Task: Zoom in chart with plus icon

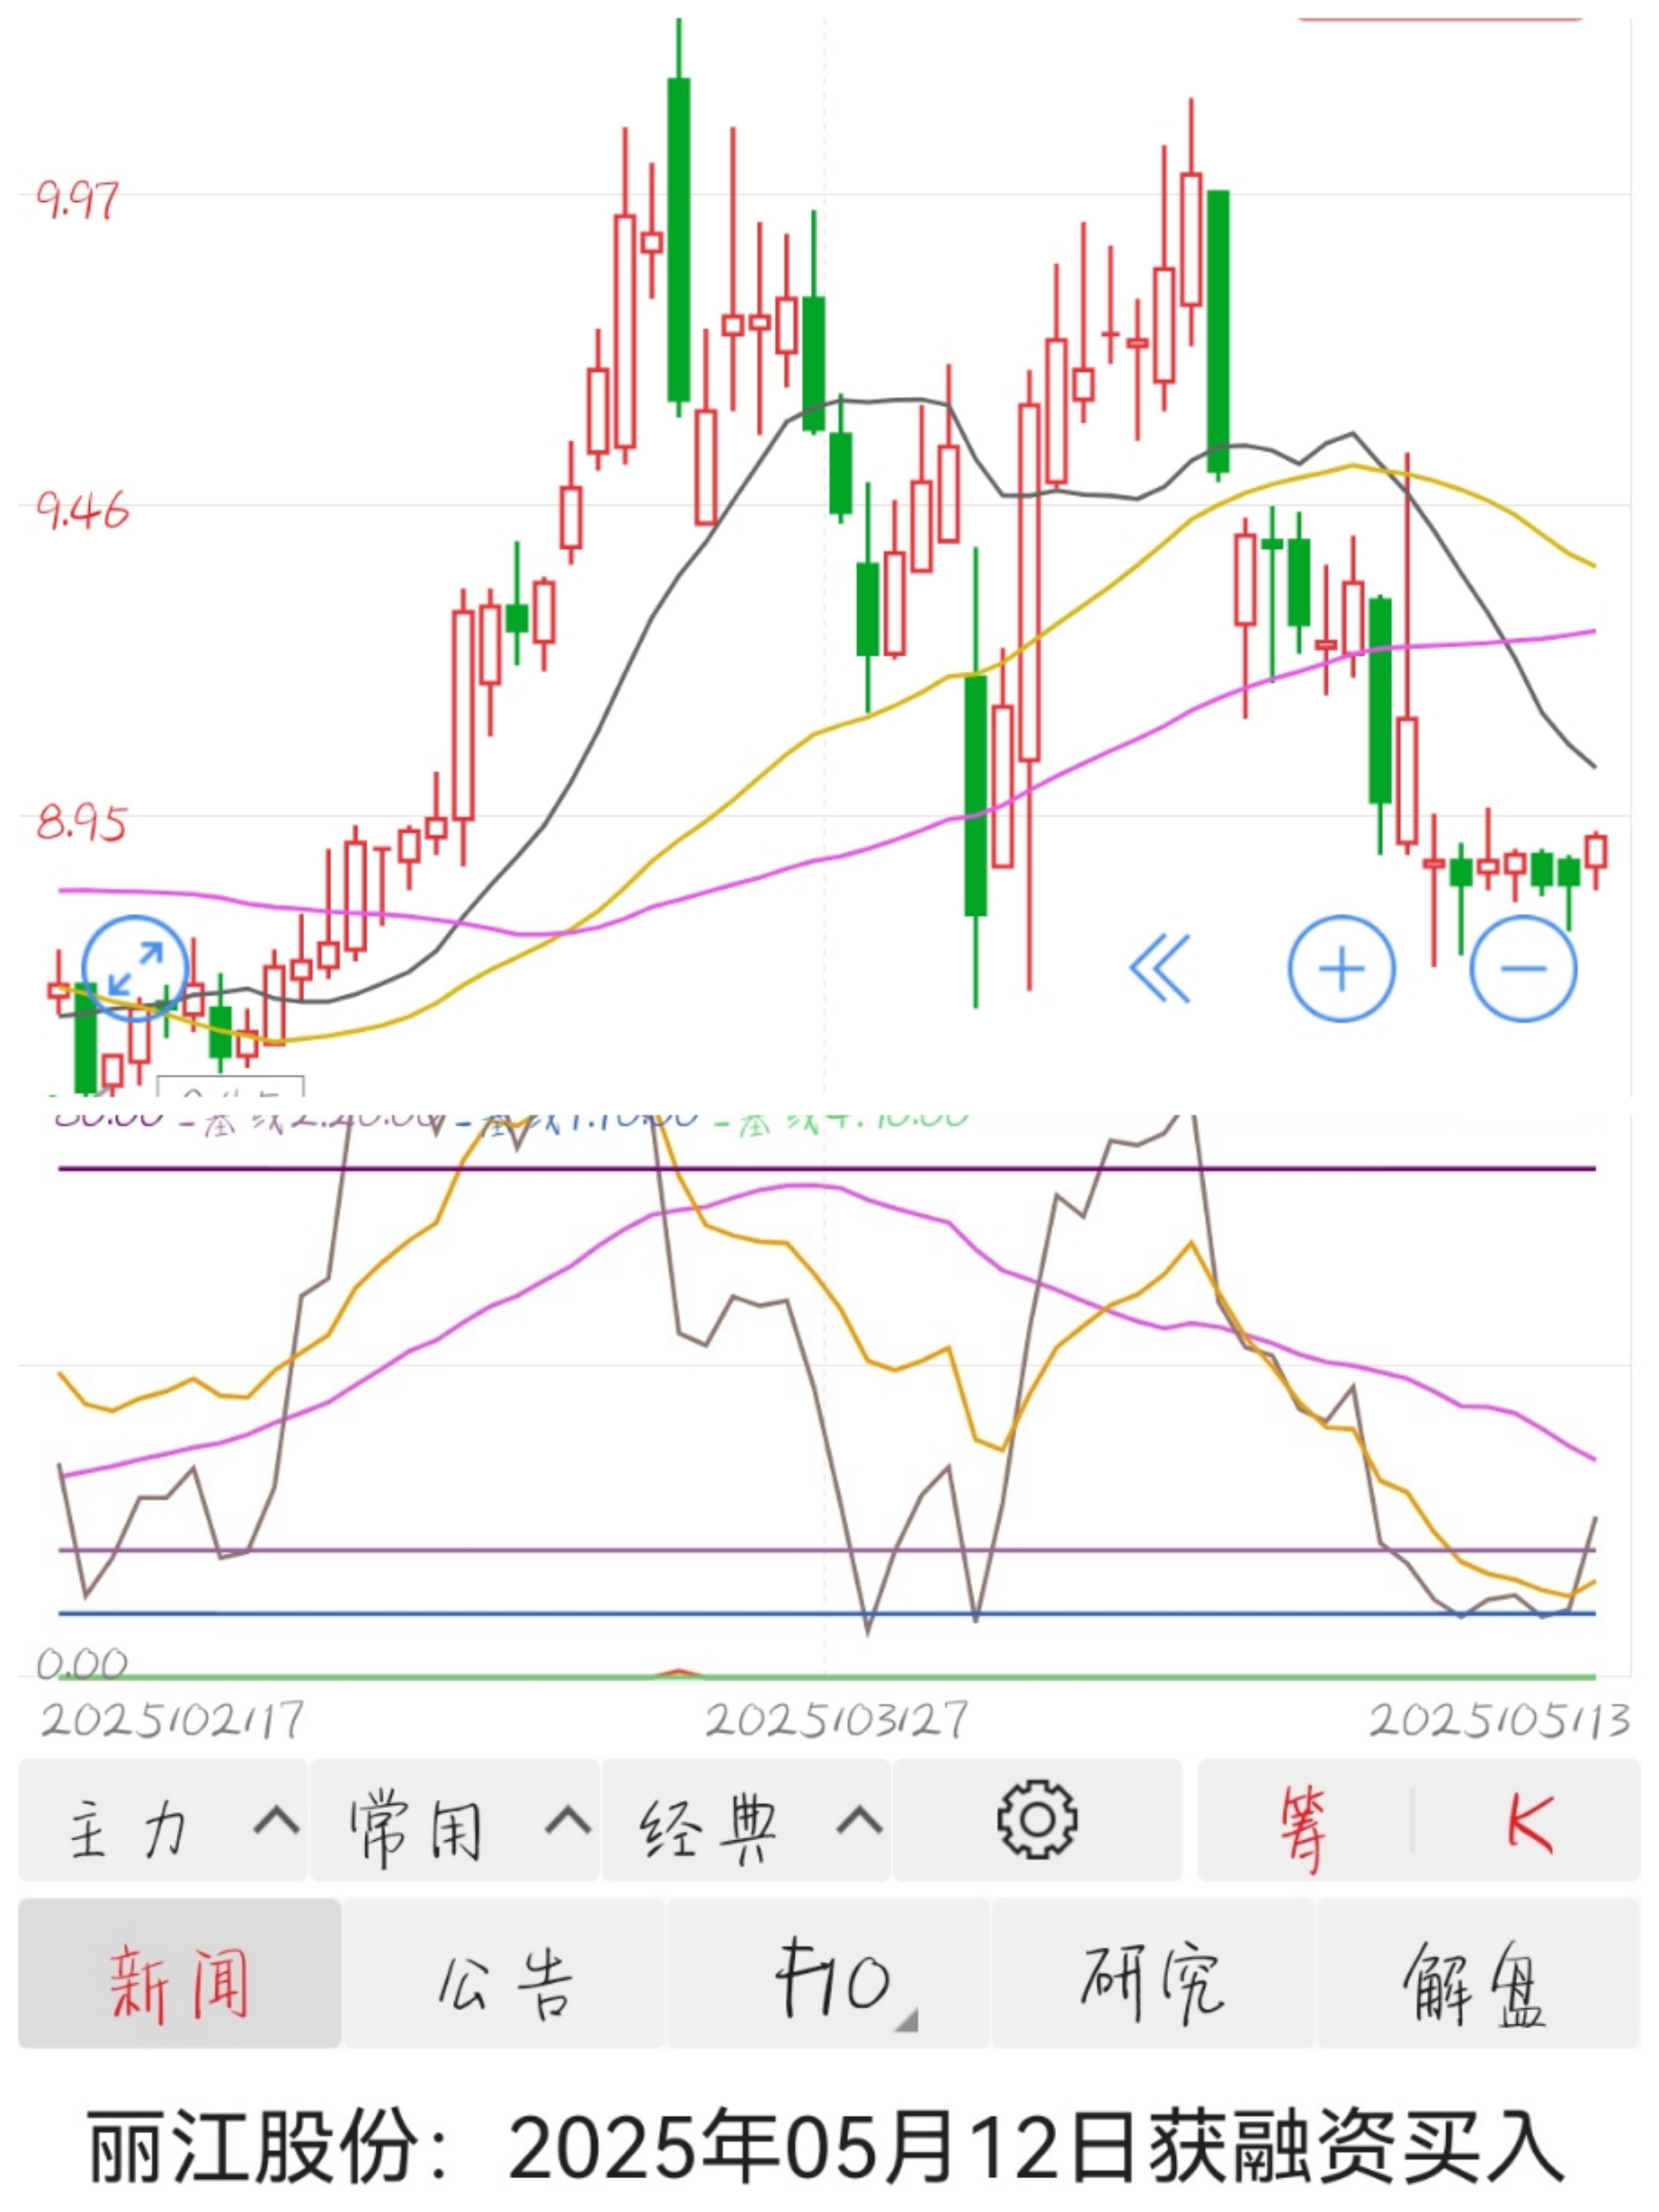Action: [x=1341, y=968]
